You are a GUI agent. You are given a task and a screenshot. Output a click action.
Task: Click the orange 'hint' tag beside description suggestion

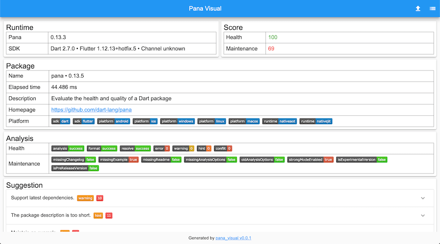tap(98, 216)
